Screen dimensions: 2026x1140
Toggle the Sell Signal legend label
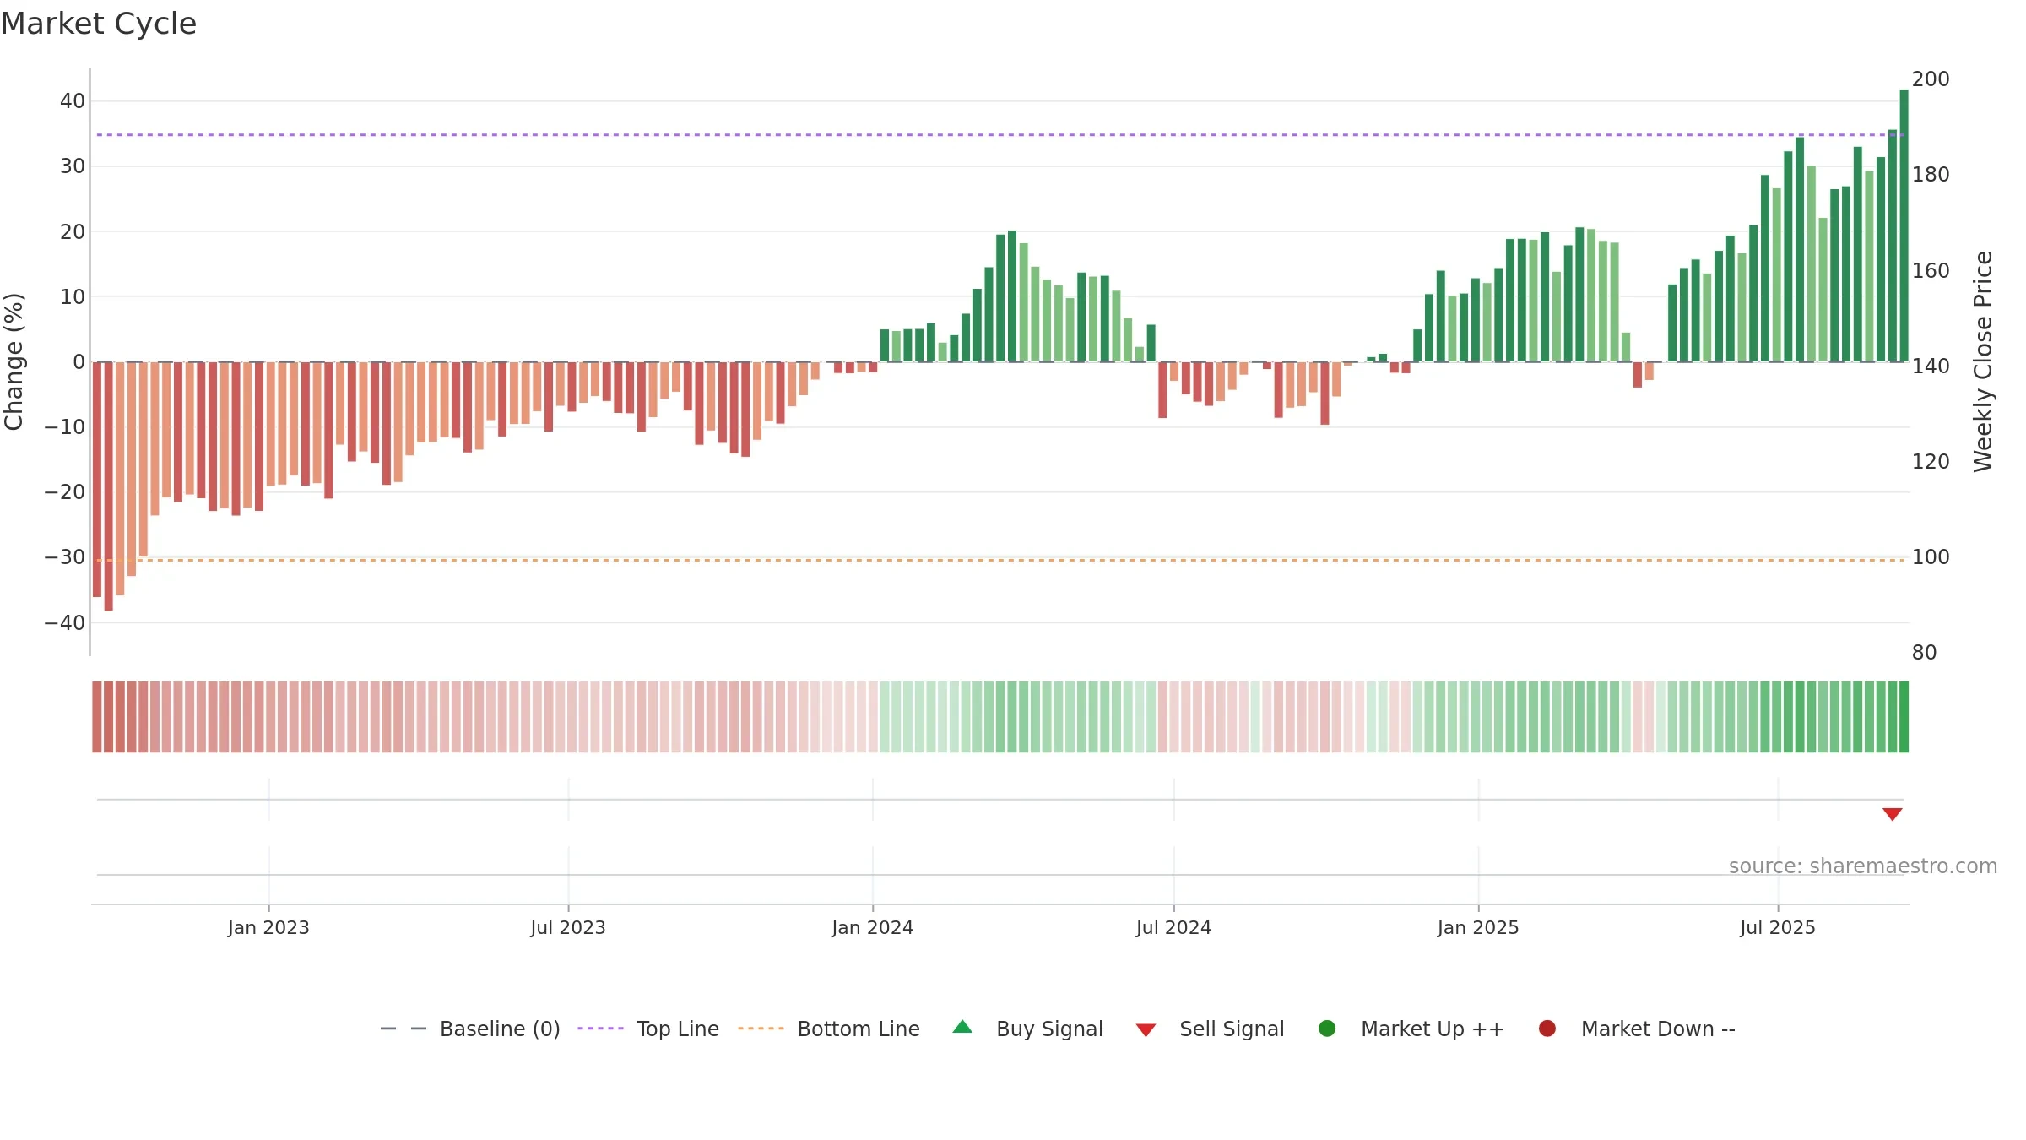click(1232, 1029)
